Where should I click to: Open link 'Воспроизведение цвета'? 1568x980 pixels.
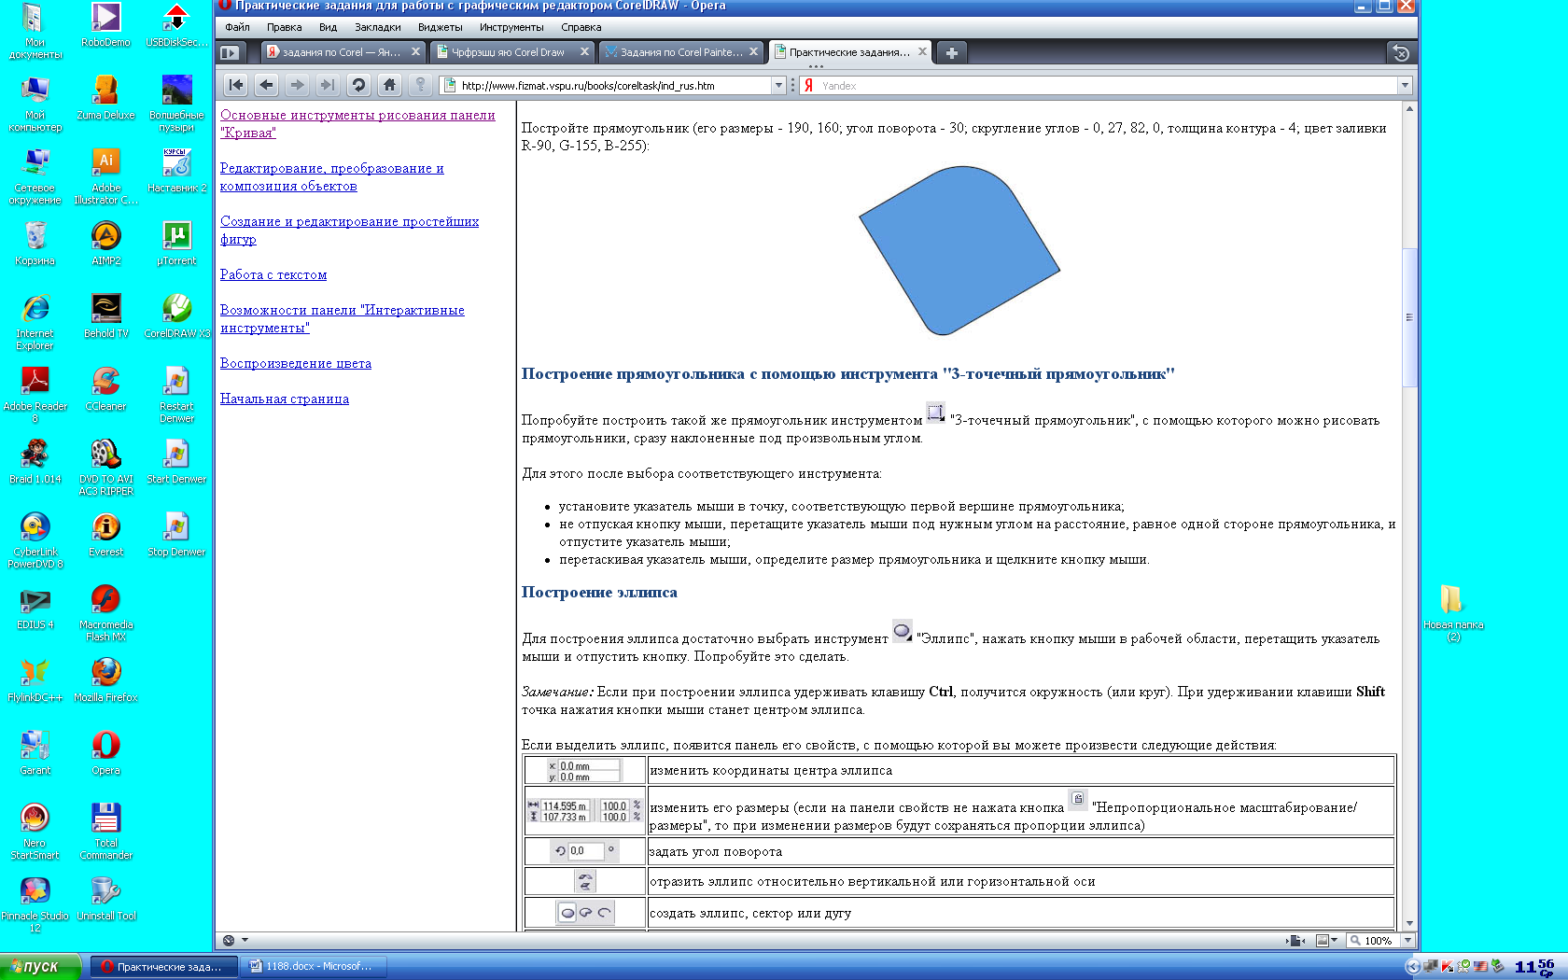point(296,363)
